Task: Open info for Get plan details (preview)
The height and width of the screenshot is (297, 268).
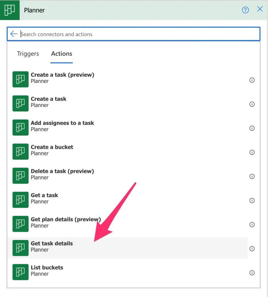Action: pos(252,225)
